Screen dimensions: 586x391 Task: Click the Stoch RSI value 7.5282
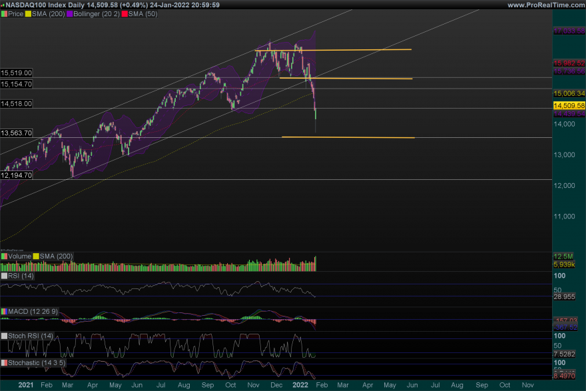point(564,354)
